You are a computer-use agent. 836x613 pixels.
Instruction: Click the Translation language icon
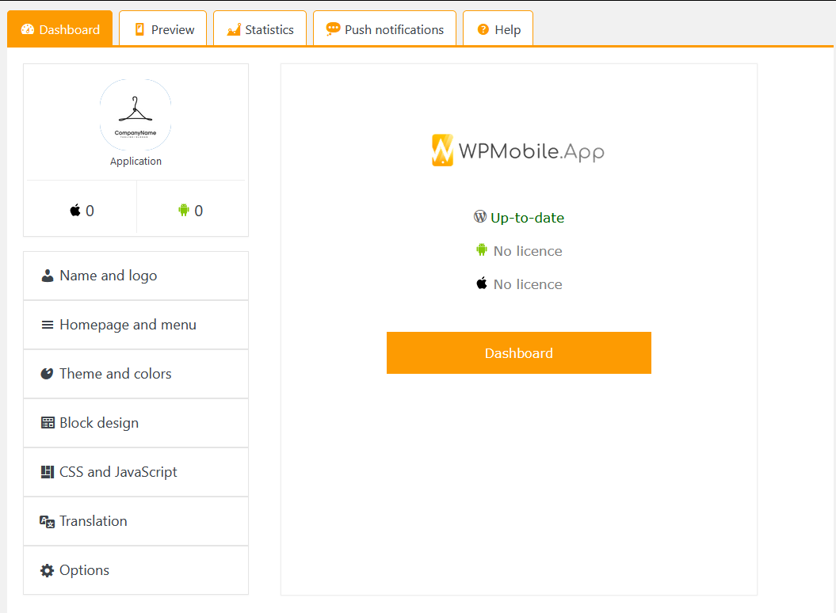tap(48, 521)
